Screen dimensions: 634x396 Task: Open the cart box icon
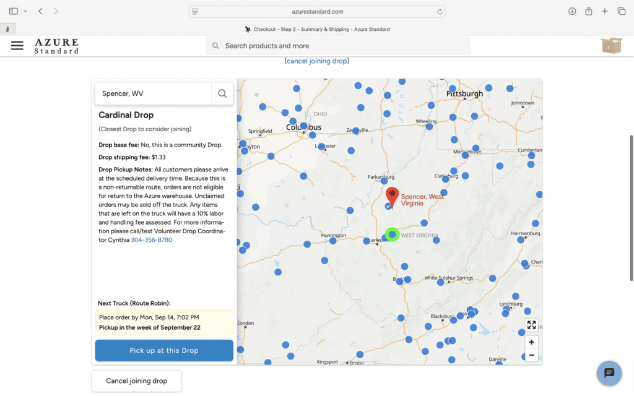(611, 46)
